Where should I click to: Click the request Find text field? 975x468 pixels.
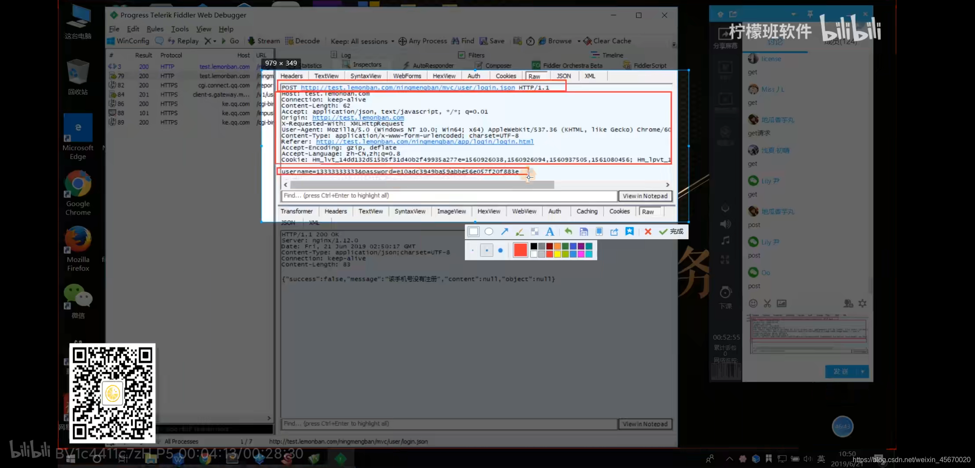pos(449,196)
